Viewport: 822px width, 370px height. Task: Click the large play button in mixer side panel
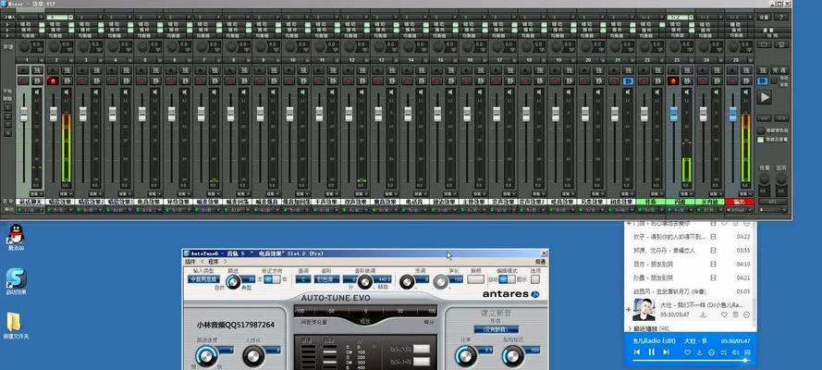pyautogui.click(x=765, y=97)
